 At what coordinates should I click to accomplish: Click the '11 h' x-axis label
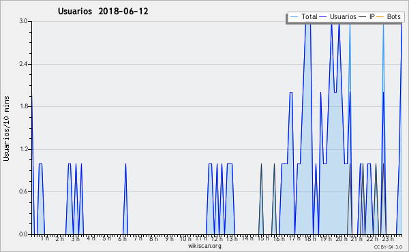201,238
